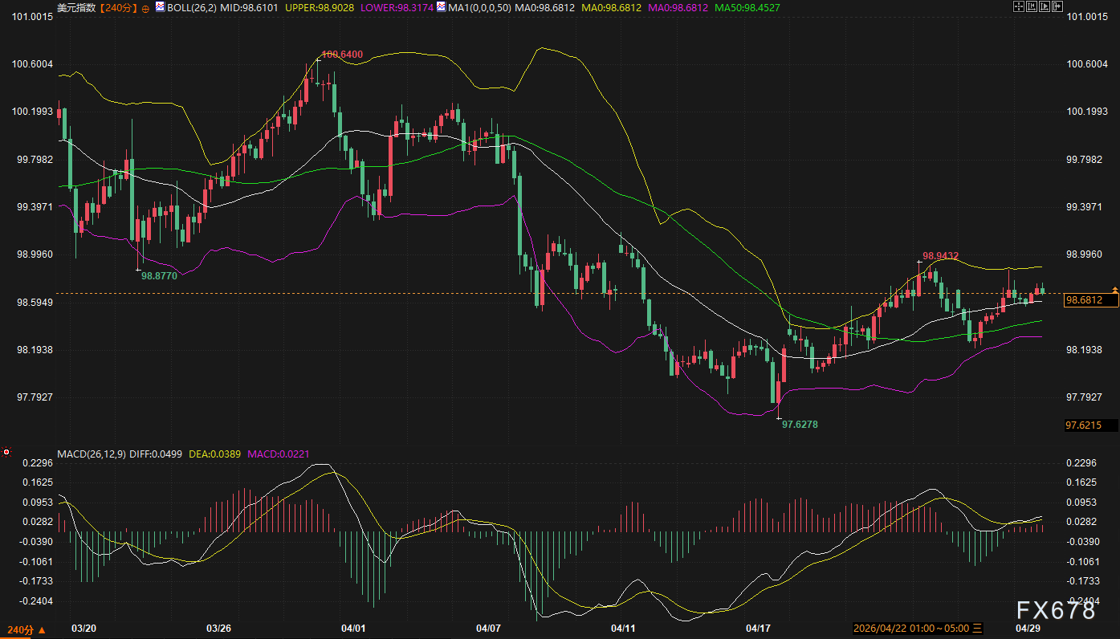Click the 【240分】 period label in header

118,7
